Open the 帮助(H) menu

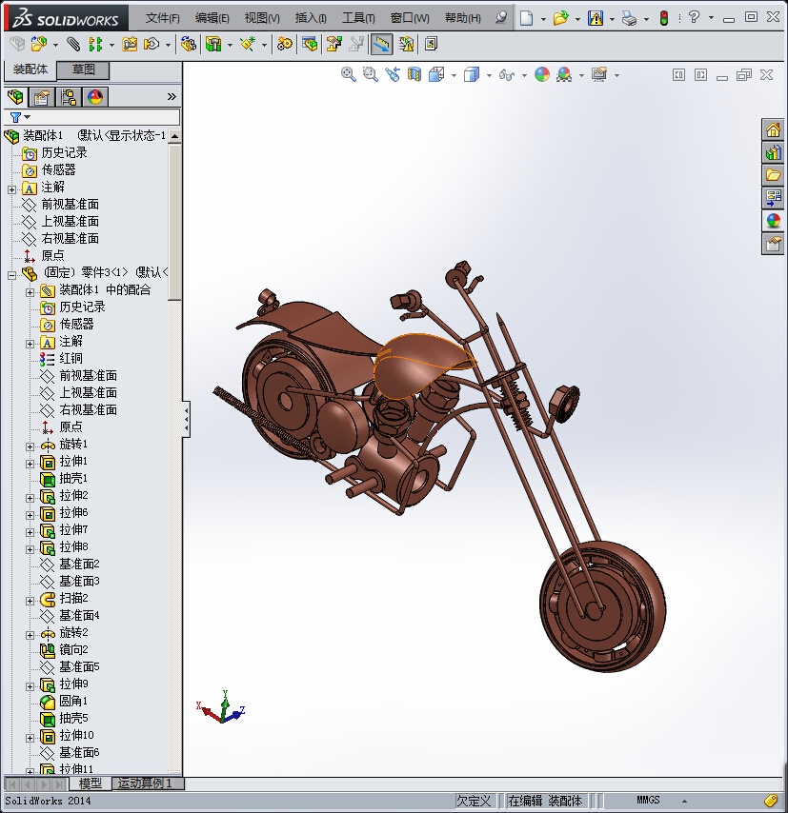click(462, 19)
